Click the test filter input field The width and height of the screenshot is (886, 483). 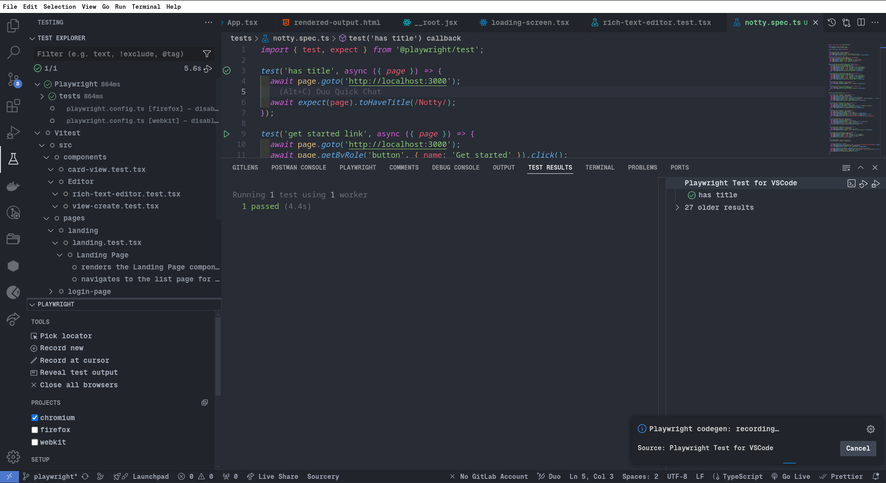117,54
